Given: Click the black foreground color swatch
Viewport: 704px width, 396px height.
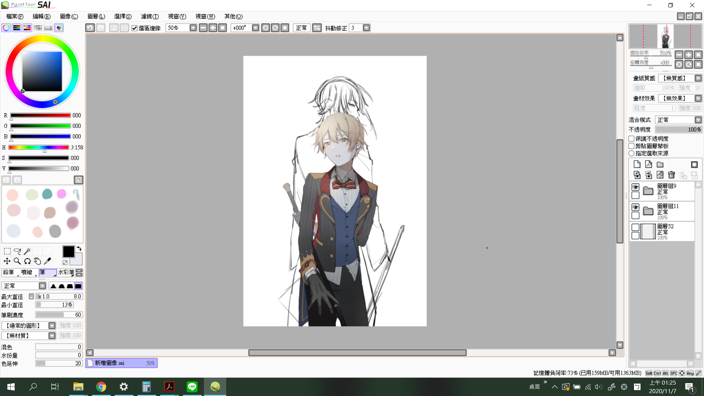Looking at the screenshot, I should pos(68,252).
